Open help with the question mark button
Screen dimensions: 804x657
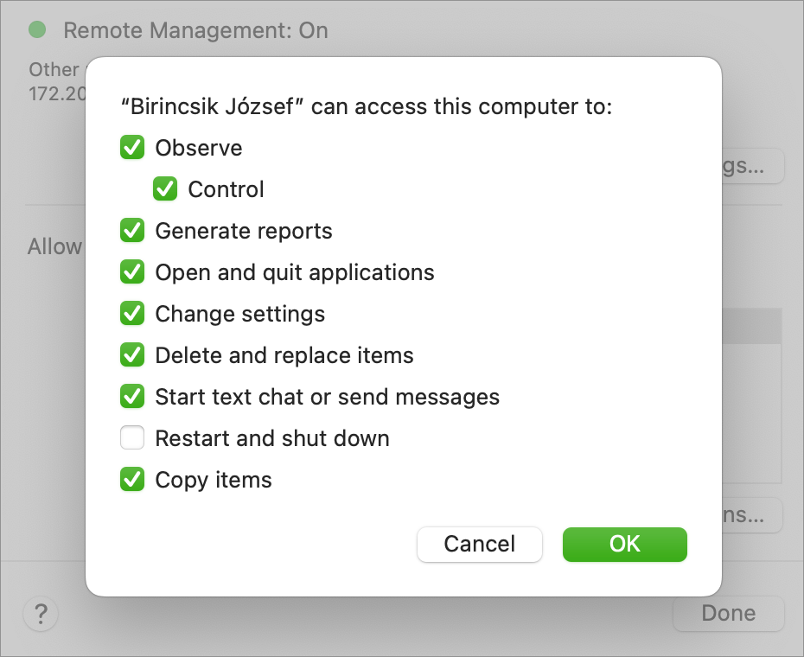pos(41,614)
